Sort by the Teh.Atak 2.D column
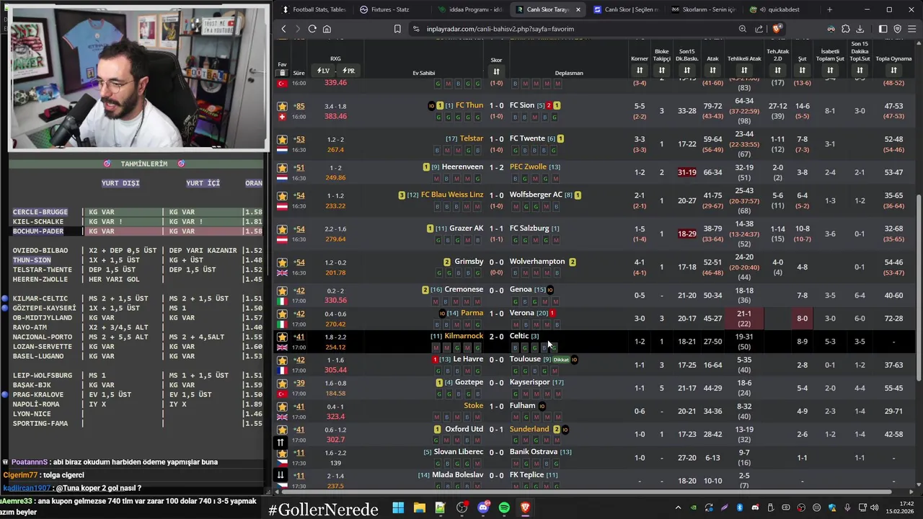923x519 pixels. (777, 70)
